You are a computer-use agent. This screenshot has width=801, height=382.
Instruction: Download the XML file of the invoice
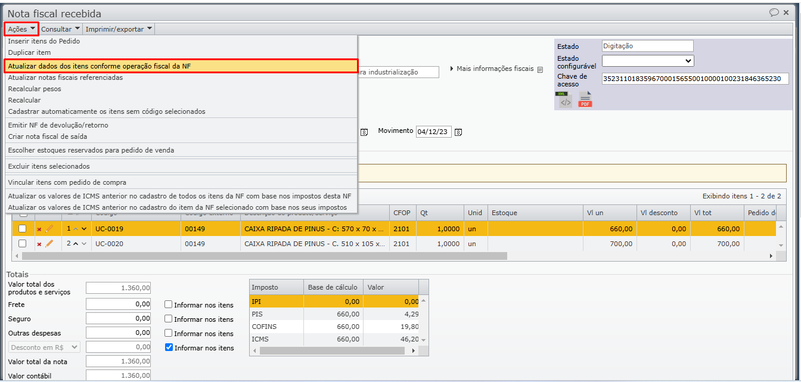(564, 100)
